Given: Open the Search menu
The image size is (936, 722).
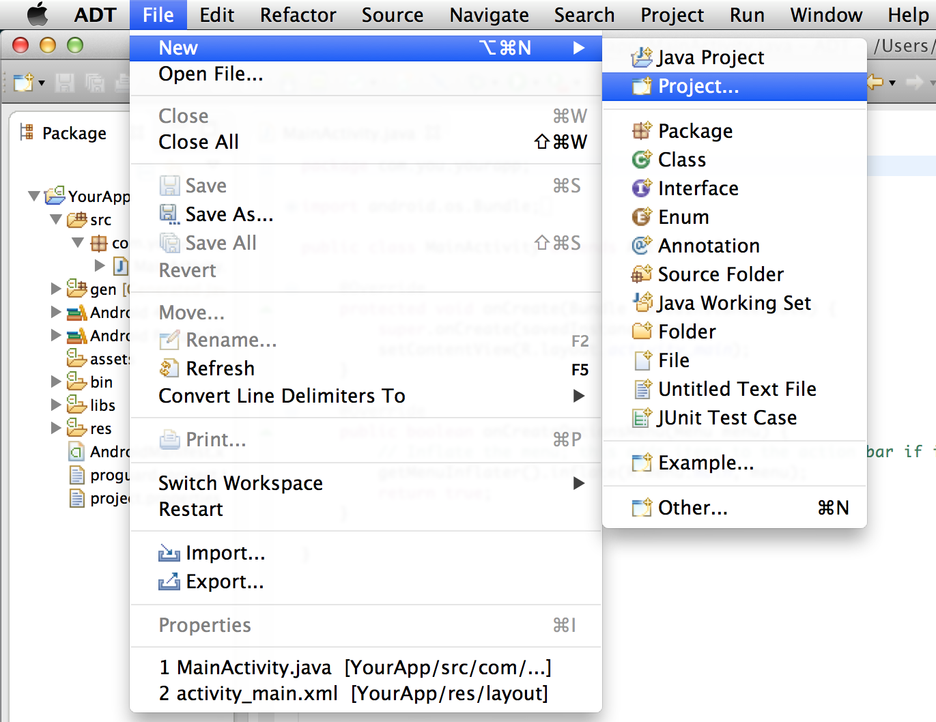Looking at the screenshot, I should click(x=584, y=14).
